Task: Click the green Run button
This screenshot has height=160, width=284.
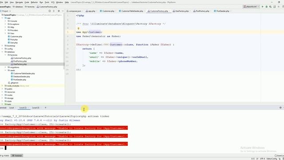Action: coord(262,7)
